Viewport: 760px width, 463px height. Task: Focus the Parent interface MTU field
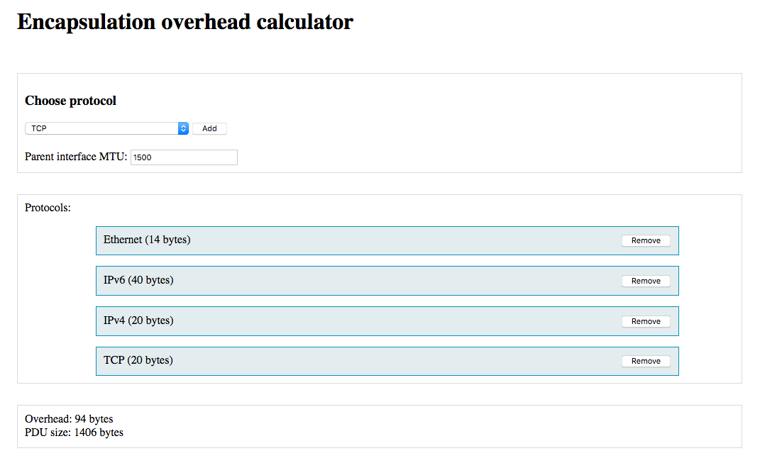point(184,157)
